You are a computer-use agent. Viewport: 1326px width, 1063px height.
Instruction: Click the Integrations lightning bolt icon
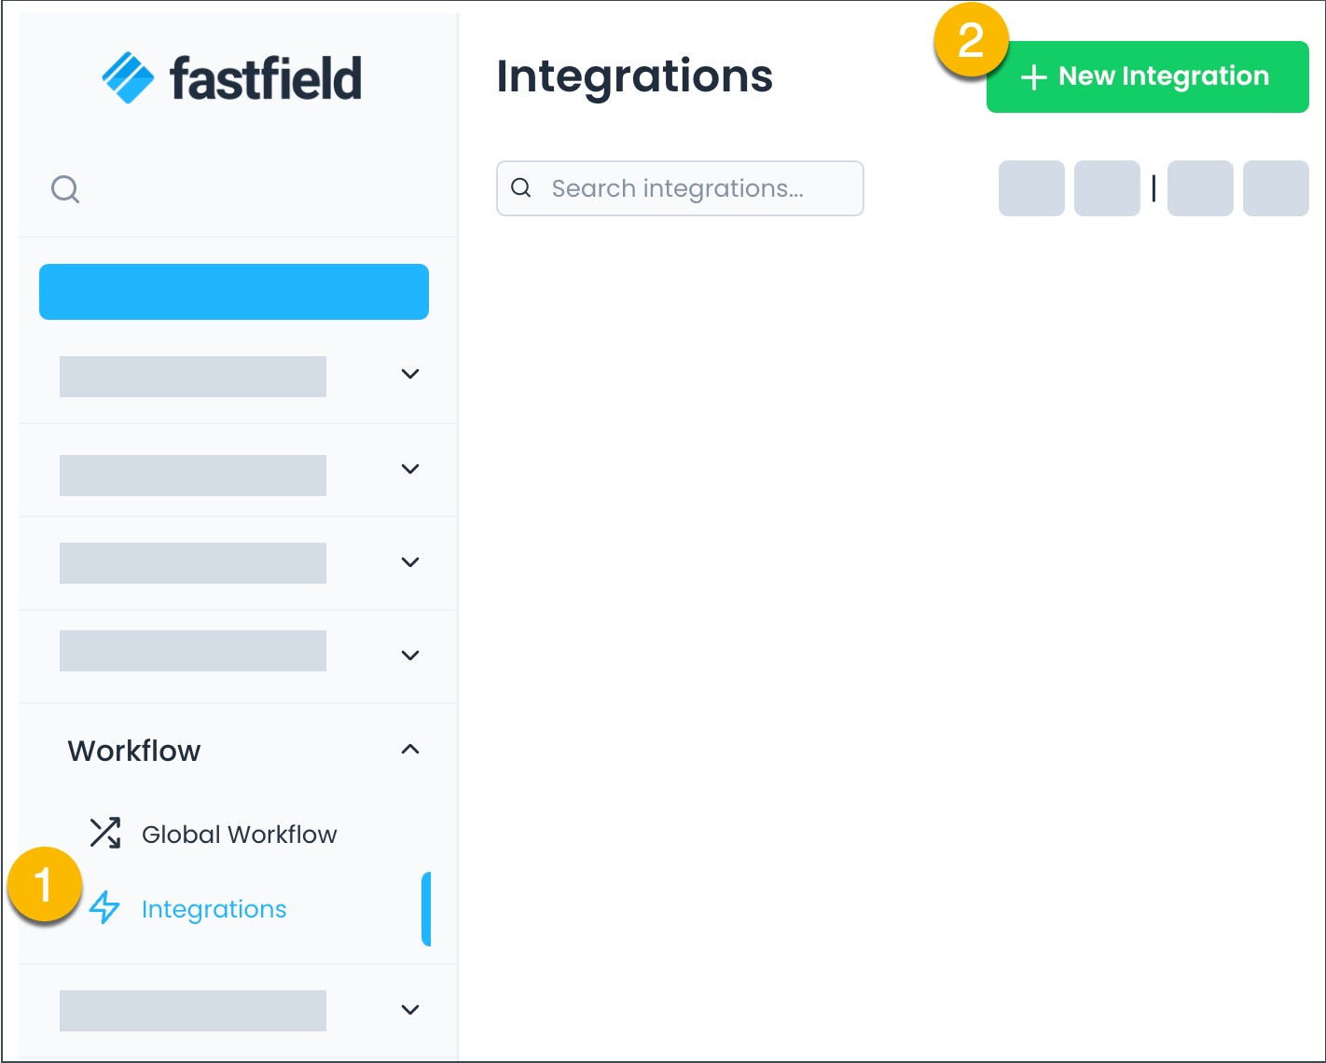tap(104, 908)
